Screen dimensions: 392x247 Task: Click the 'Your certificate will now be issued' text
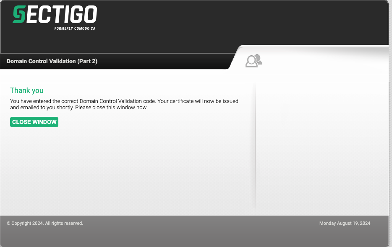click(x=198, y=101)
